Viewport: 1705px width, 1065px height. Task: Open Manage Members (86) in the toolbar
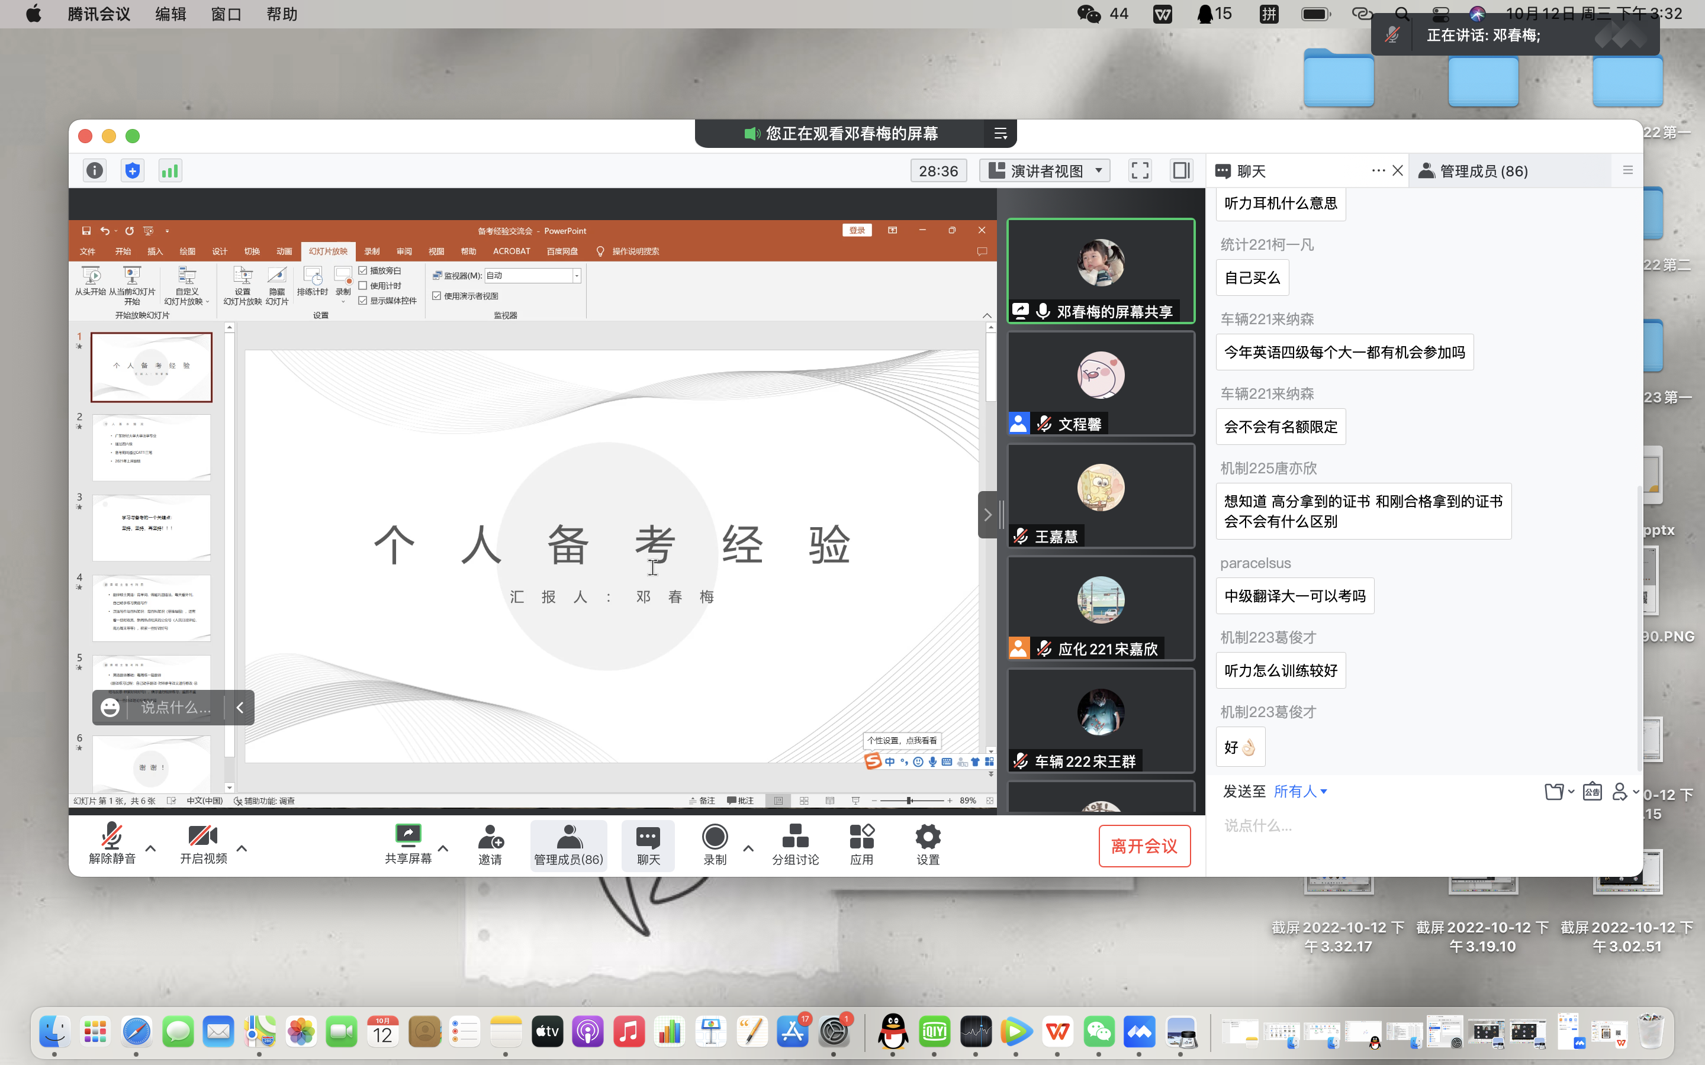(568, 844)
